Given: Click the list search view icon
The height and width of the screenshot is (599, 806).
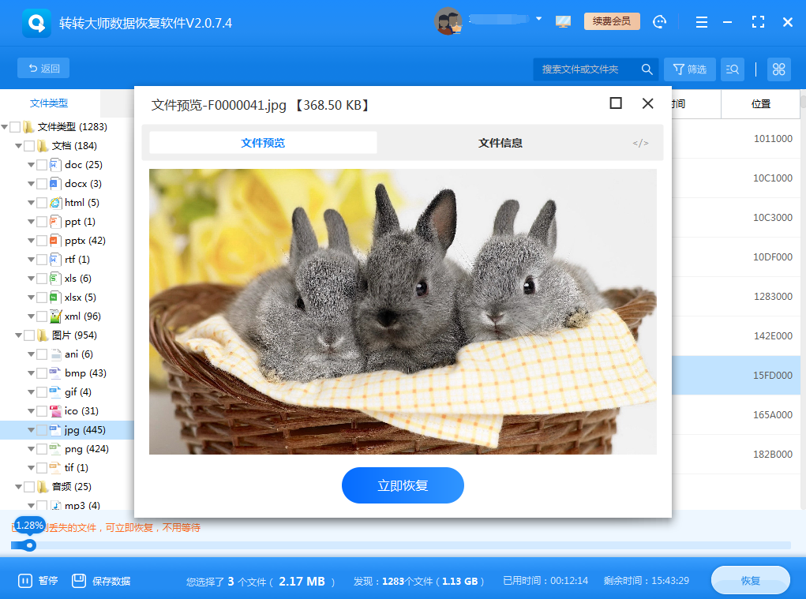Looking at the screenshot, I should [733, 69].
